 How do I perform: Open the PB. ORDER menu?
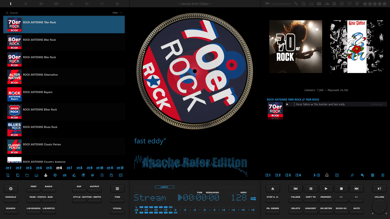coord(273,212)
